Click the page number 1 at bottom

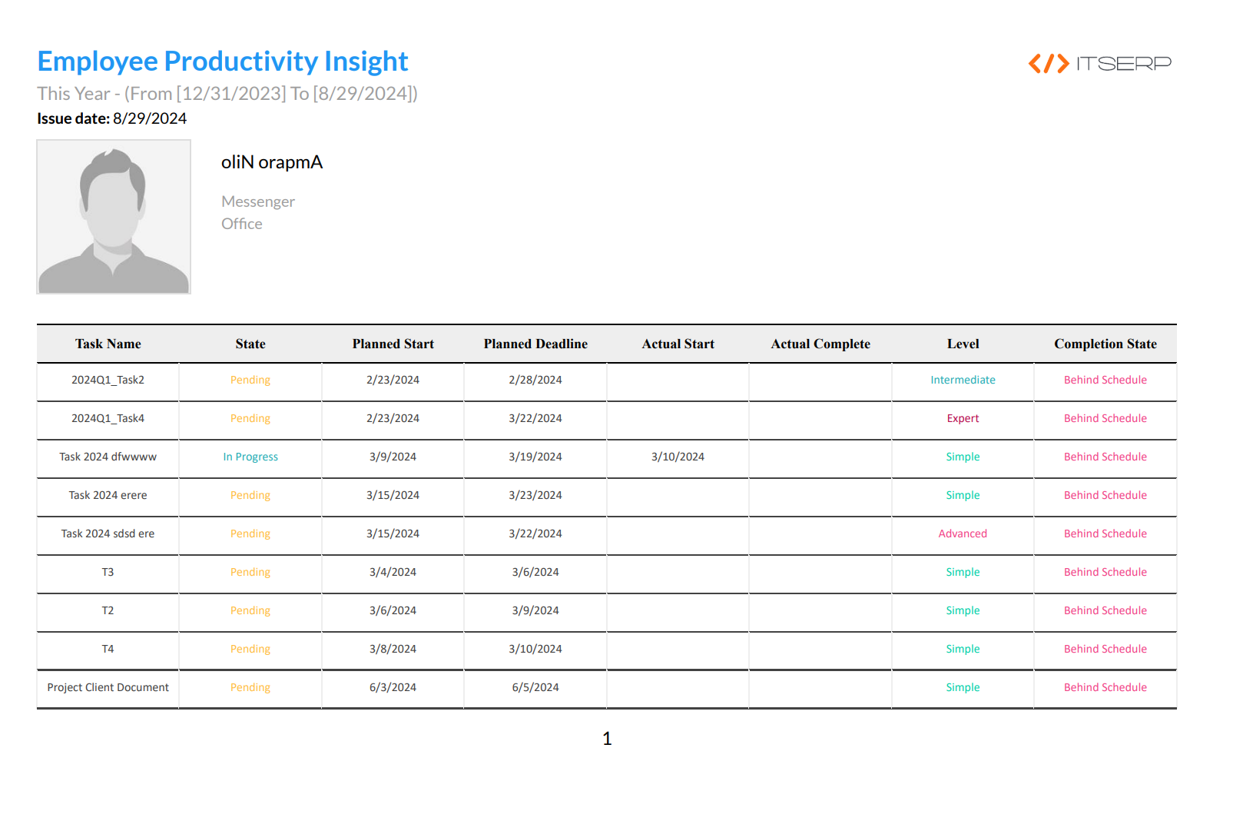point(607,738)
